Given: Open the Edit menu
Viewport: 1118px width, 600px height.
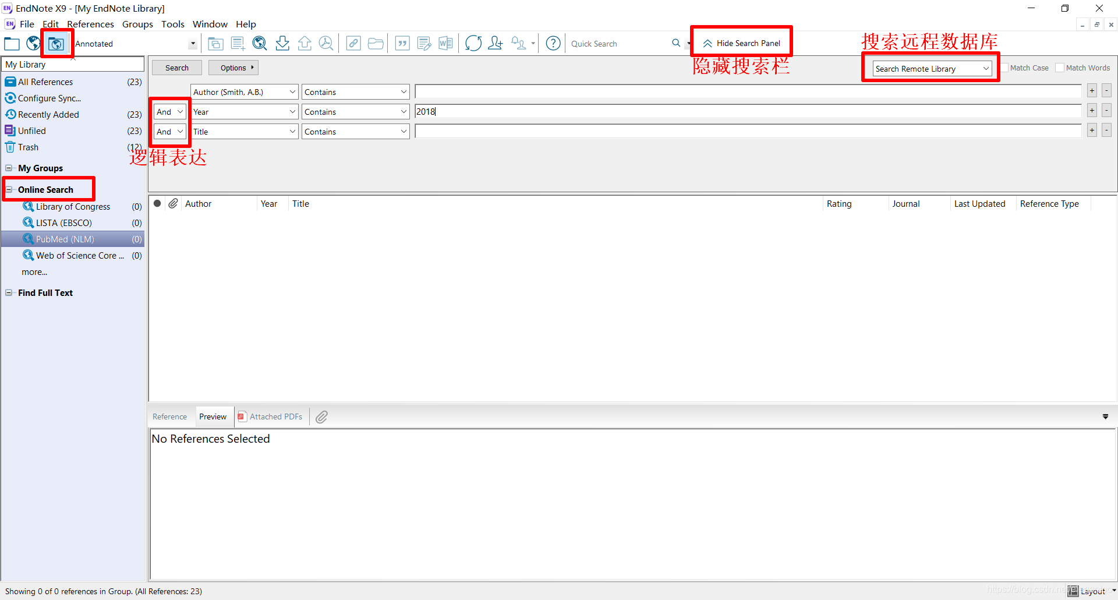Looking at the screenshot, I should point(51,24).
